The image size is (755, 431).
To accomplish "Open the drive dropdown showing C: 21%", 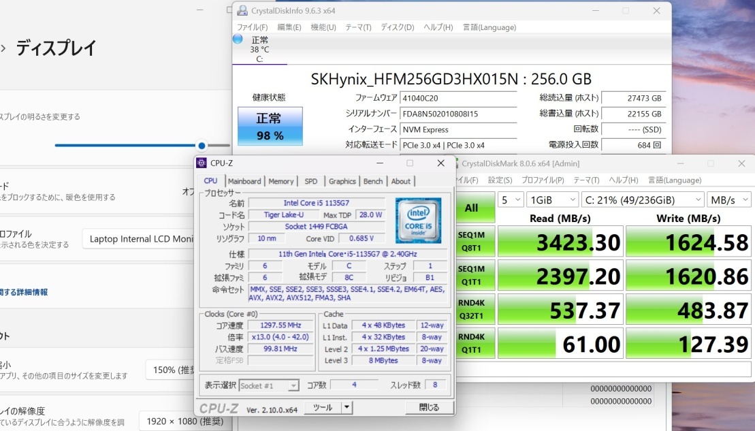I will [x=642, y=199].
